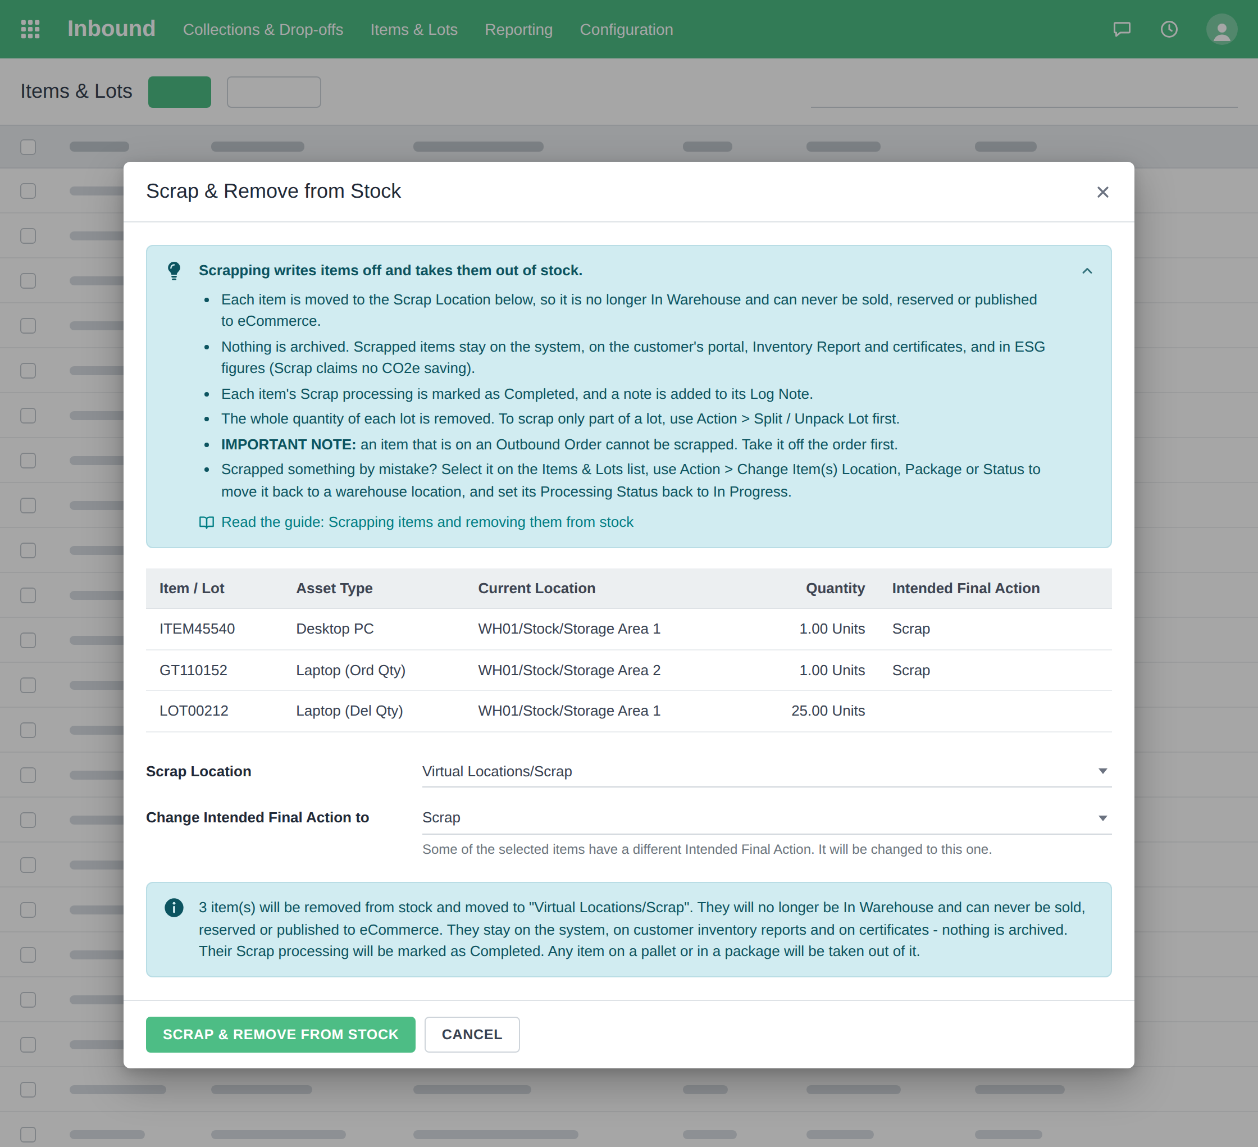Screen dimensions: 1258x1147
Task: Toggle the select-all checkbox in list header
Action: point(28,147)
